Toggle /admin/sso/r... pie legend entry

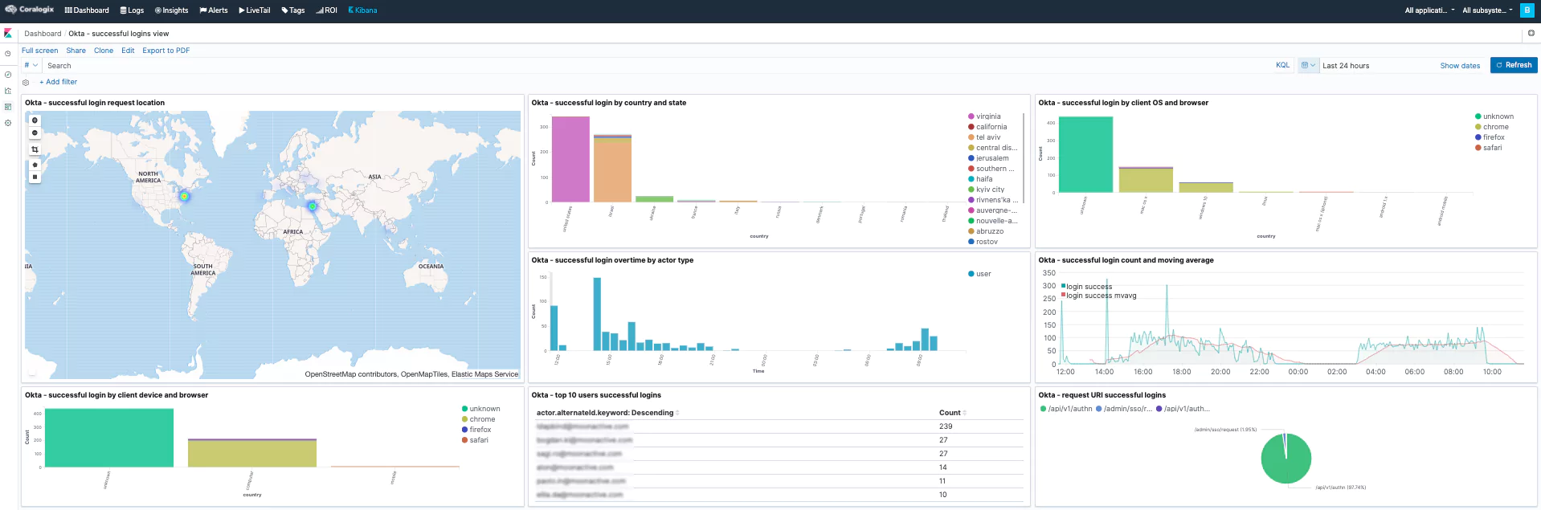[x=1124, y=409]
